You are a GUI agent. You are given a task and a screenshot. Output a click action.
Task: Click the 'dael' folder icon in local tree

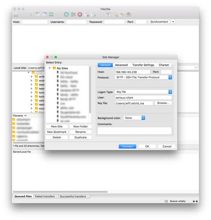point(37,104)
